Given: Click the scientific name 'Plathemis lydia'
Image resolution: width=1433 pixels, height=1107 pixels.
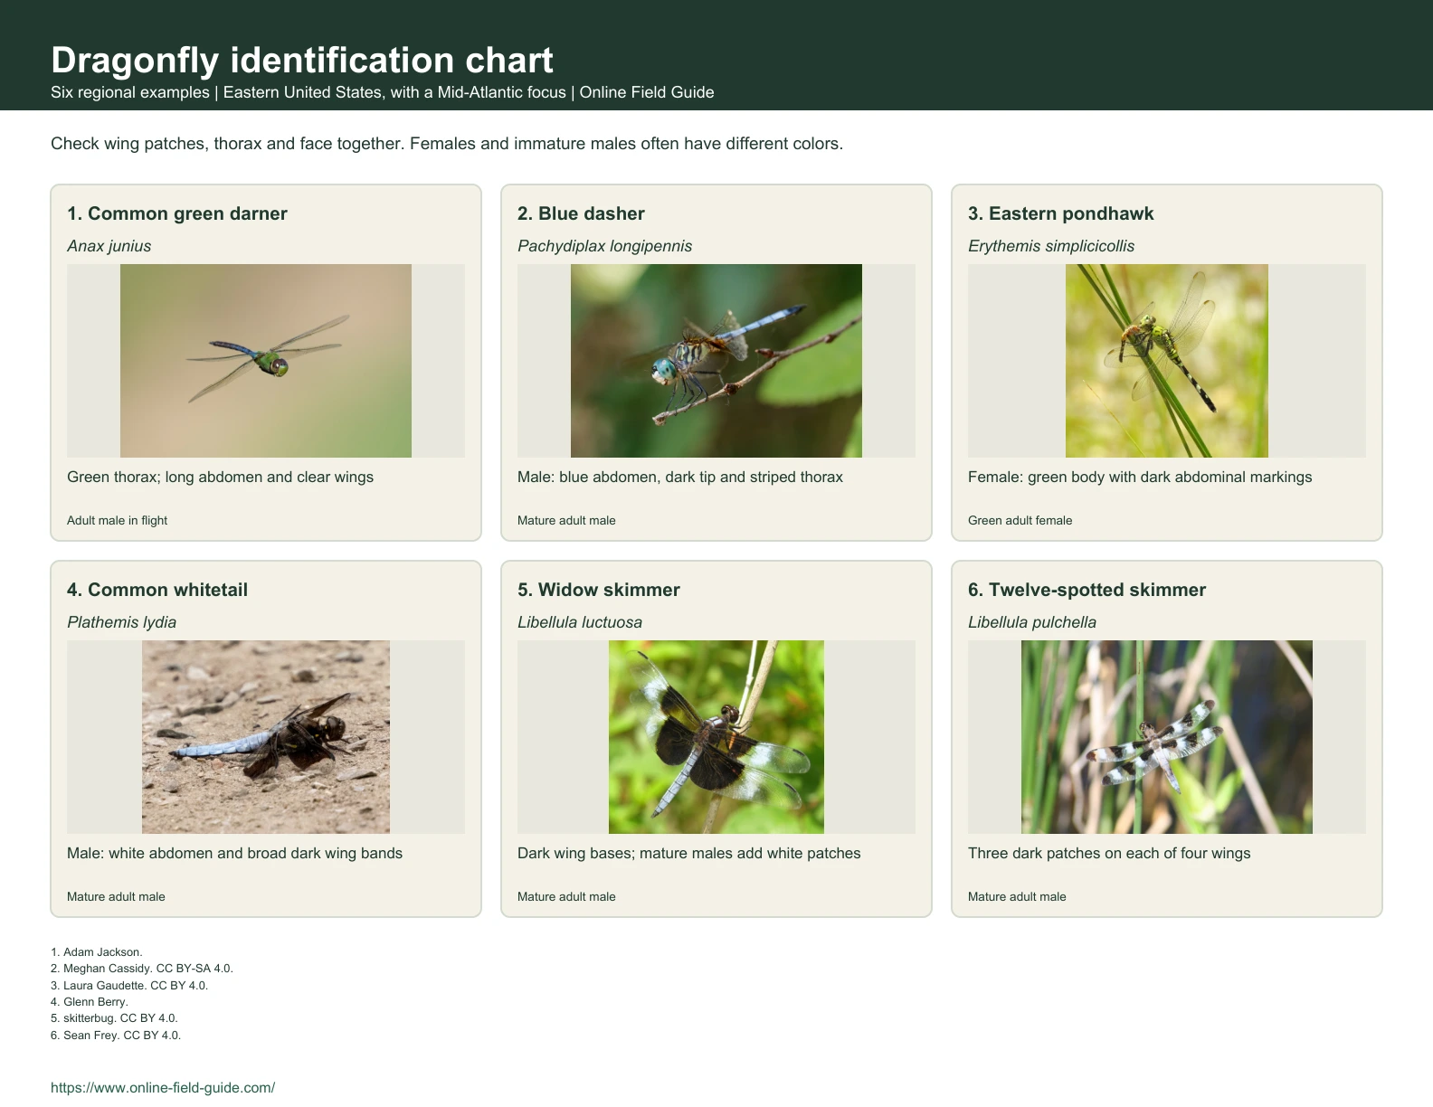Looking at the screenshot, I should click(x=121, y=622).
